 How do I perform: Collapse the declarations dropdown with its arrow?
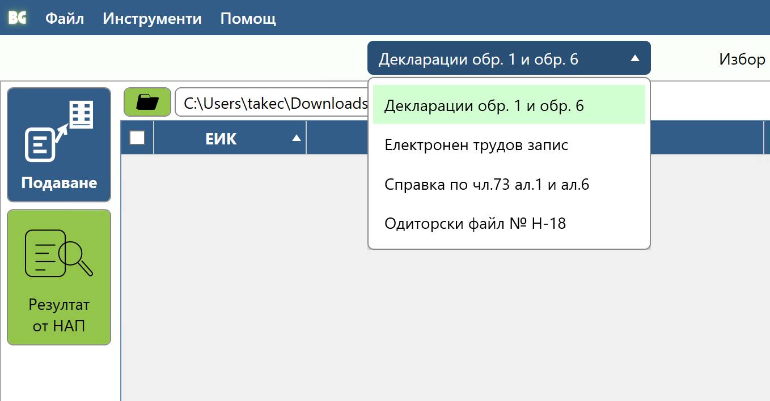click(x=636, y=57)
